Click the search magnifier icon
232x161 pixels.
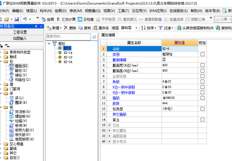click(94, 37)
